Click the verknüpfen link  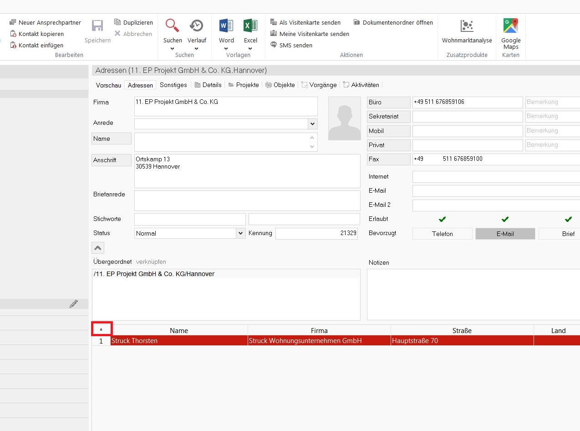tap(151, 262)
